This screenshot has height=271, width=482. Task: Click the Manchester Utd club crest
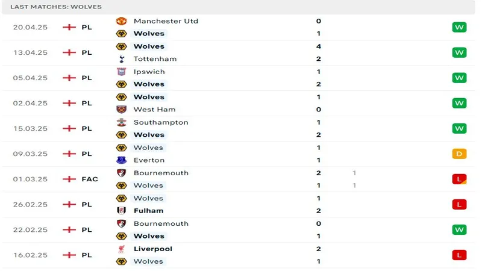point(120,21)
